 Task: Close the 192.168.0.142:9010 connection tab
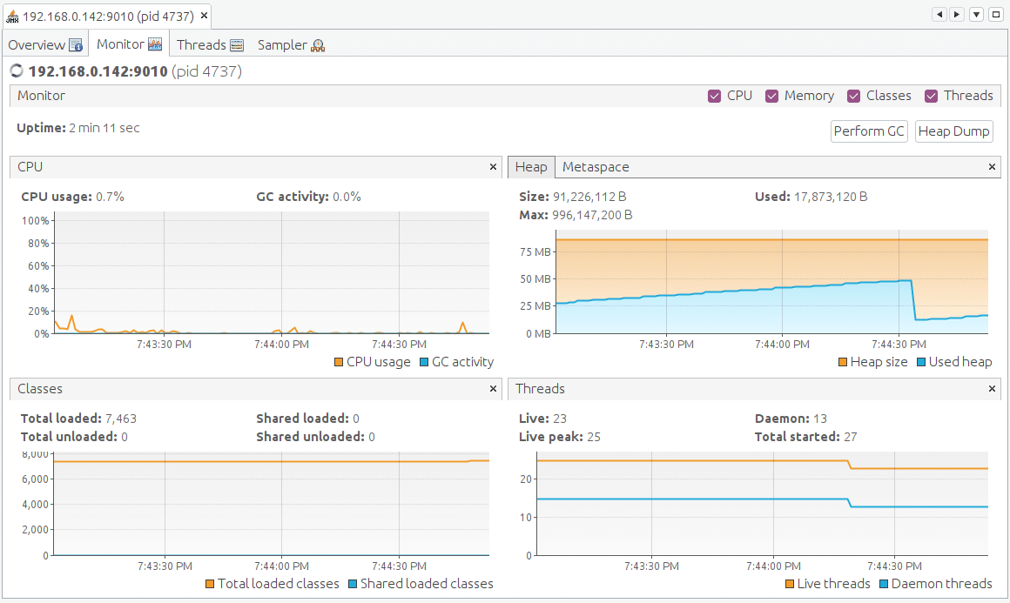(204, 16)
